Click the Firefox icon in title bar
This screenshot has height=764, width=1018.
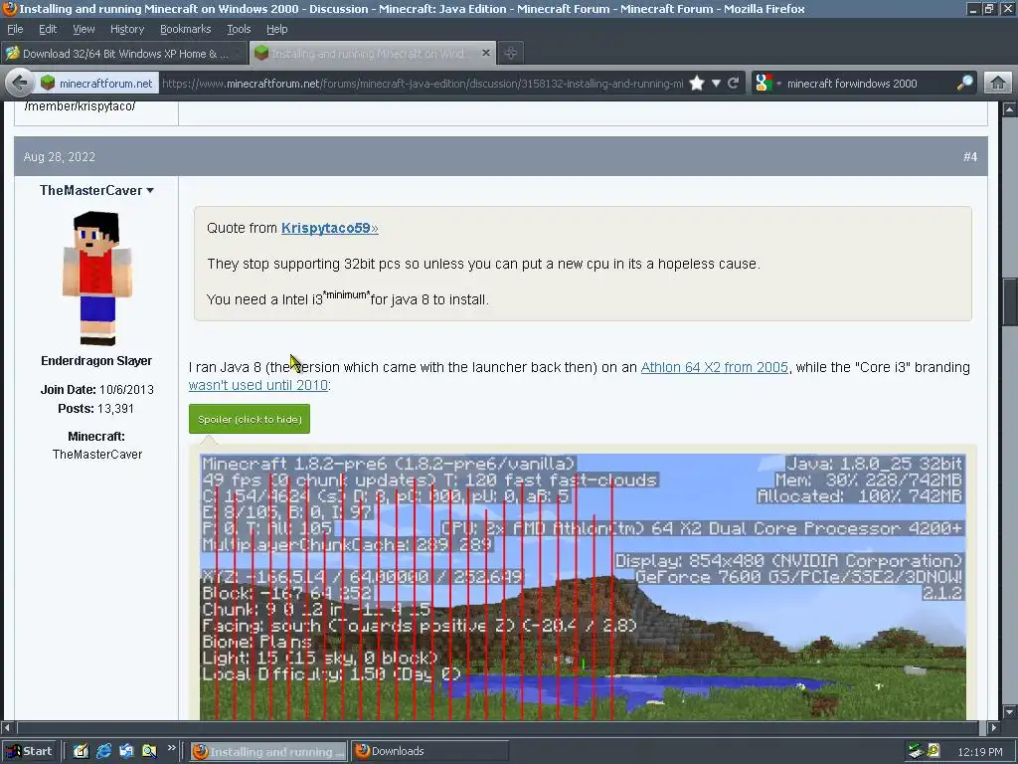9,8
